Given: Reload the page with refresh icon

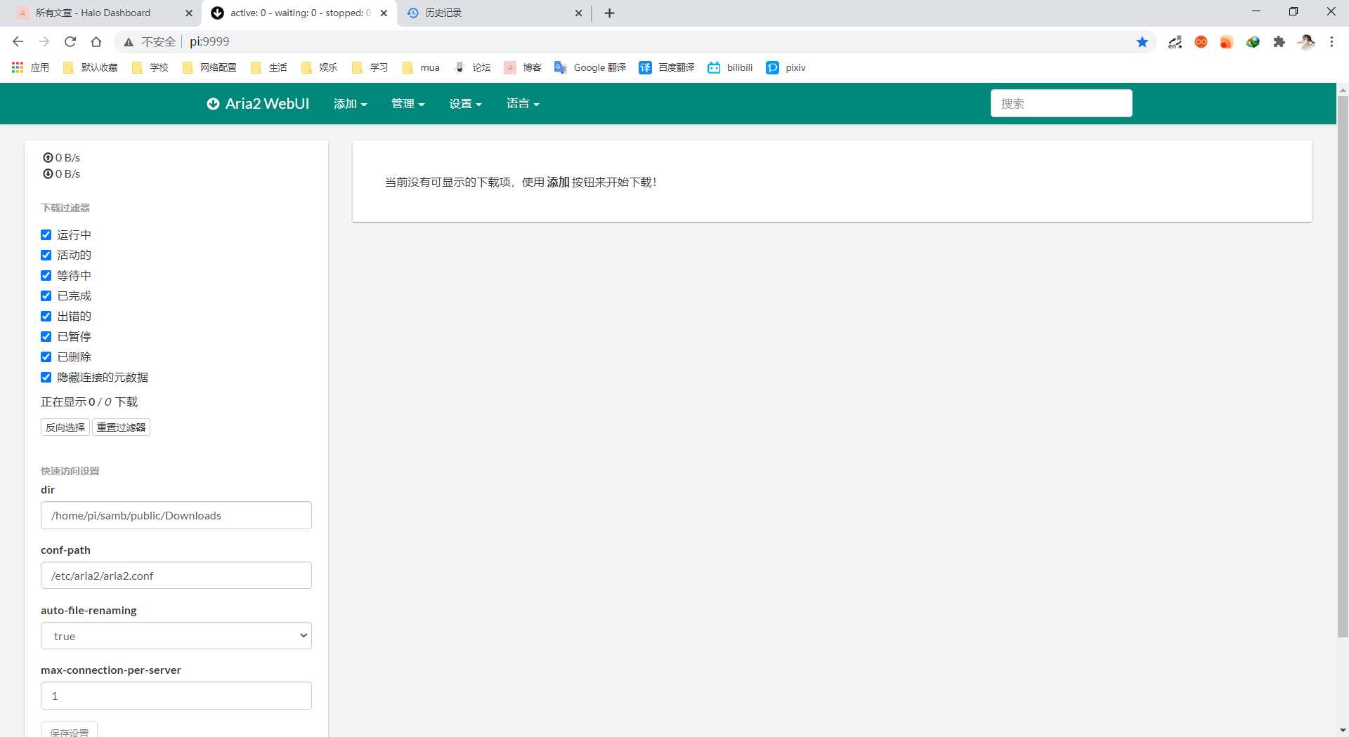Looking at the screenshot, I should coord(70,41).
